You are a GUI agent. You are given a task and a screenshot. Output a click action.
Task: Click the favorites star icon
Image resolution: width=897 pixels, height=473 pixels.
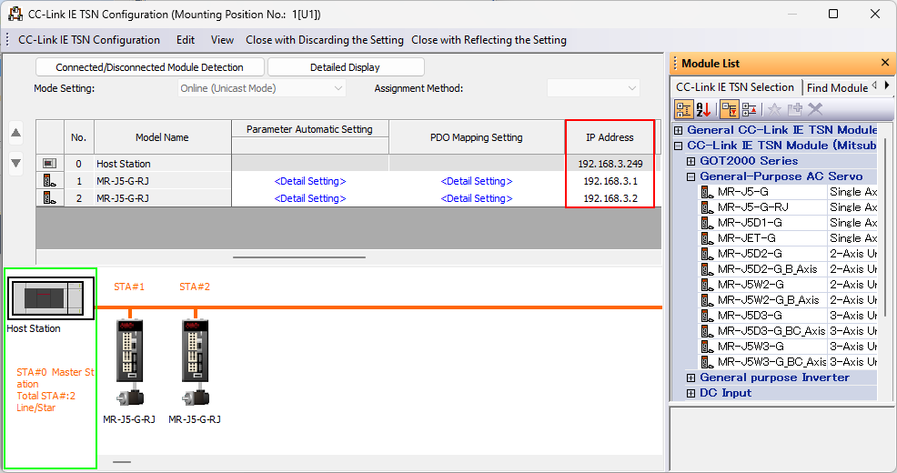coord(774,109)
